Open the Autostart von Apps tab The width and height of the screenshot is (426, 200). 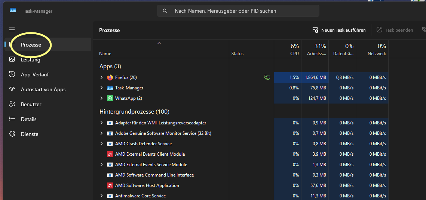point(48,89)
